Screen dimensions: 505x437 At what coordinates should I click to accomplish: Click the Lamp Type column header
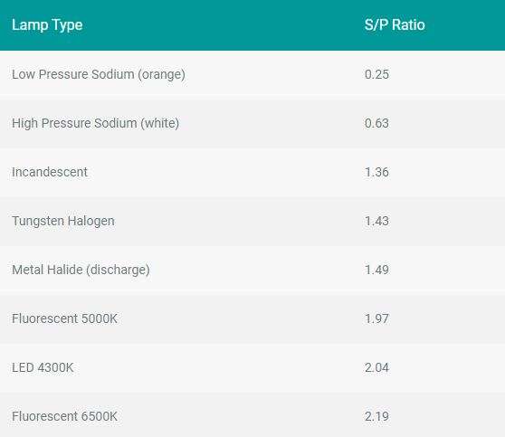[47, 25]
